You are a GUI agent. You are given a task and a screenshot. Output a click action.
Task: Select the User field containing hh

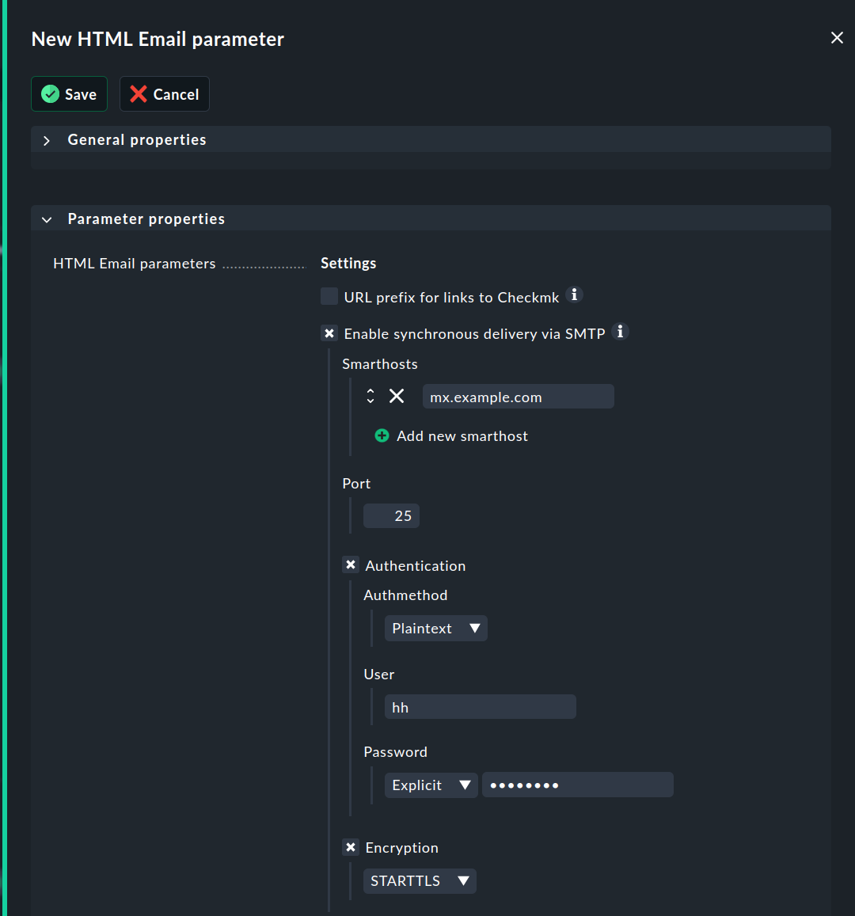click(480, 706)
